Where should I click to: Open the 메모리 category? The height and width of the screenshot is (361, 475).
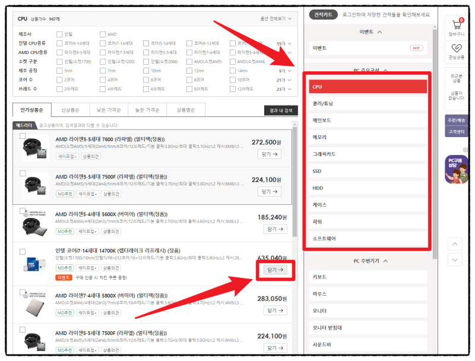pos(368,137)
